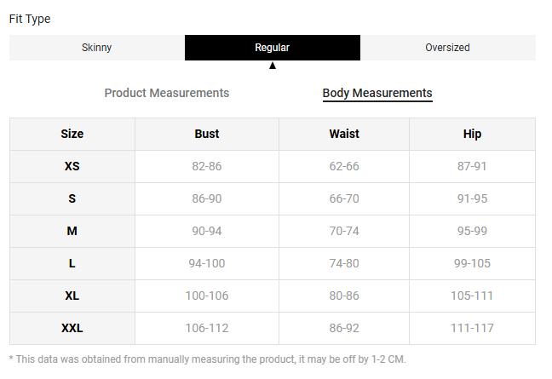Select the S size row label

(x=72, y=198)
